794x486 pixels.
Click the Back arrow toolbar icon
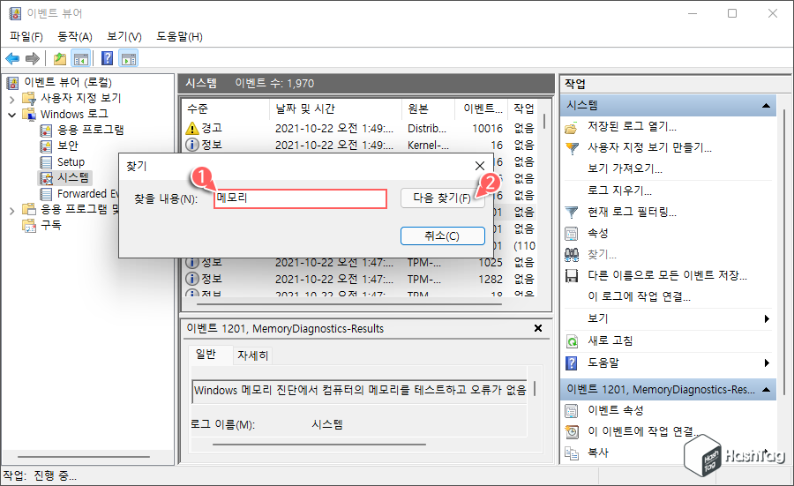pyautogui.click(x=12, y=59)
